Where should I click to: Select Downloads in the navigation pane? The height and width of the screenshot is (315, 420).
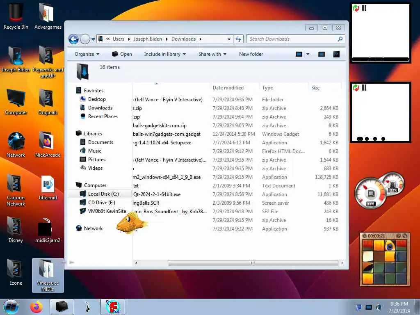pos(96,108)
